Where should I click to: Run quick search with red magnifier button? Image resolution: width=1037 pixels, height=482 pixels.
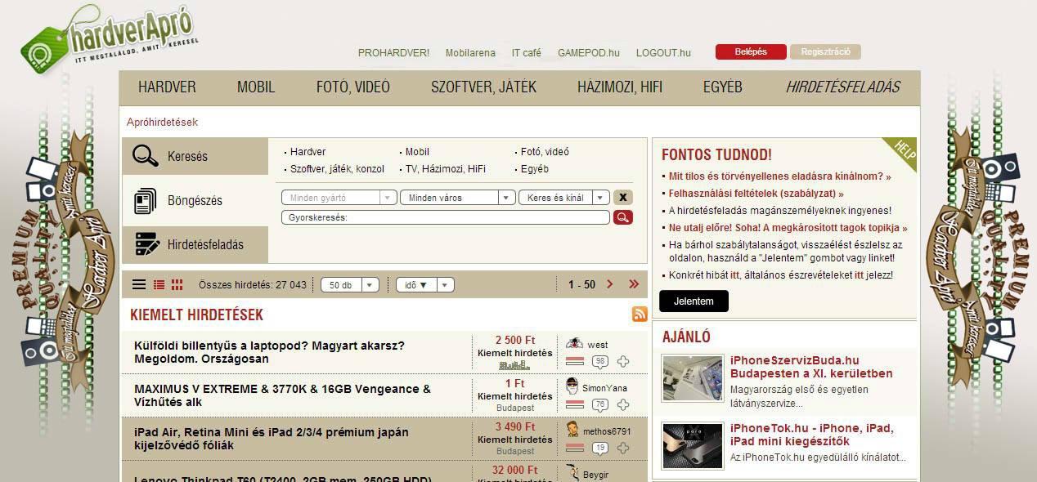(622, 217)
